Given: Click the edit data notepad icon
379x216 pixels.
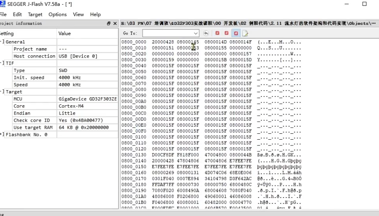Looking at the screenshot, I should [x=245, y=33].
